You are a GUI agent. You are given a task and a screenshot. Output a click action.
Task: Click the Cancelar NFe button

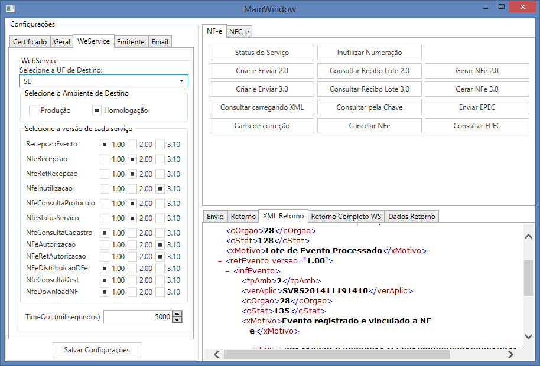369,126
